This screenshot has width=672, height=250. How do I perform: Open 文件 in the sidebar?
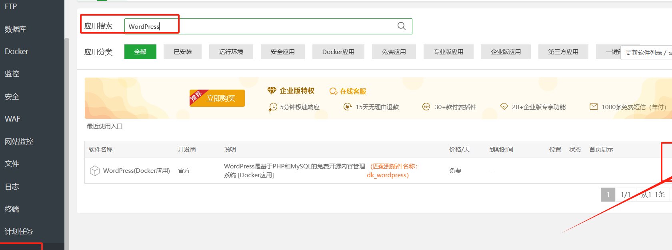point(12,164)
